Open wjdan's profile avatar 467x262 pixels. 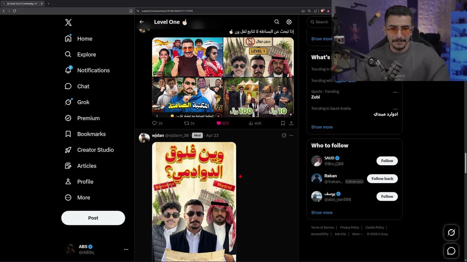[144, 138]
